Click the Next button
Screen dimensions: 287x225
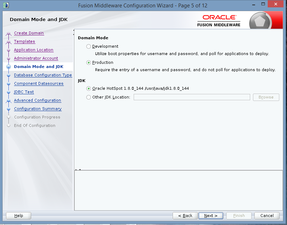[211, 216]
